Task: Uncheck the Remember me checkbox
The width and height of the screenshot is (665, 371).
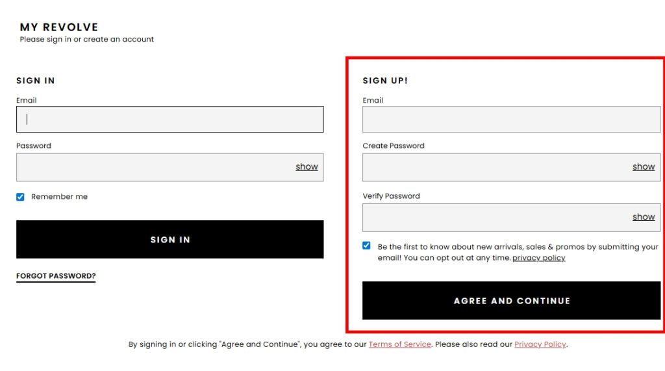Action: (x=20, y=197)
